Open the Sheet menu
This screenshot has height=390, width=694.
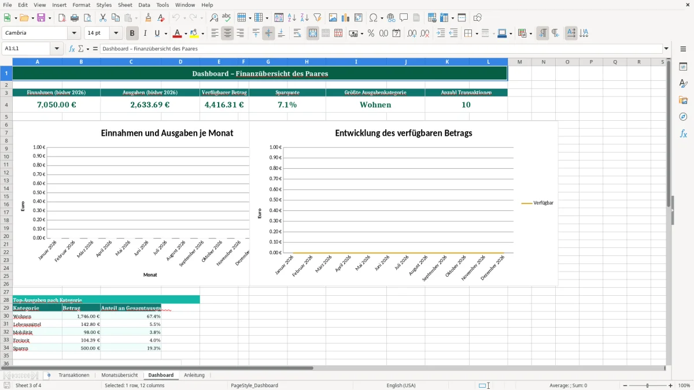[x=125, y=5]
